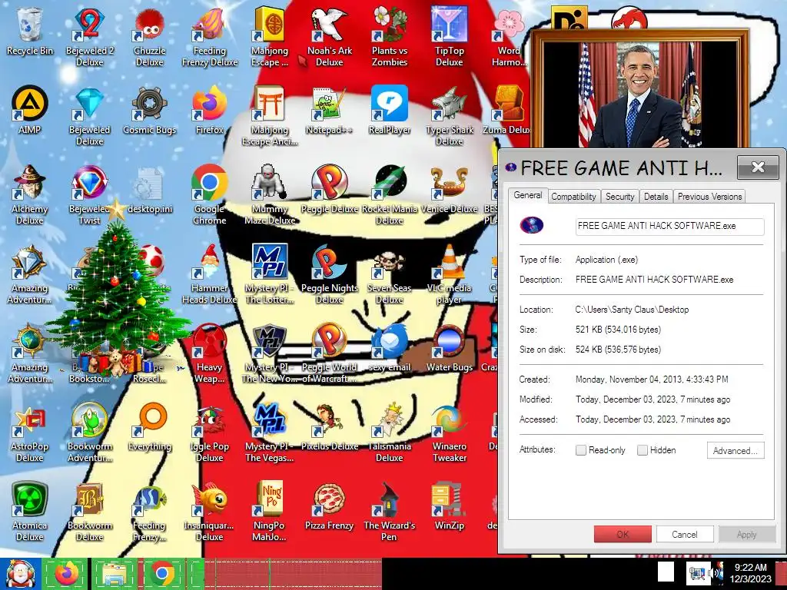Image resolution: width=787 pixels, height=590 pixels.
Task: Open Insaniquarium Deluxe shortcut
Action: [209, 512]
